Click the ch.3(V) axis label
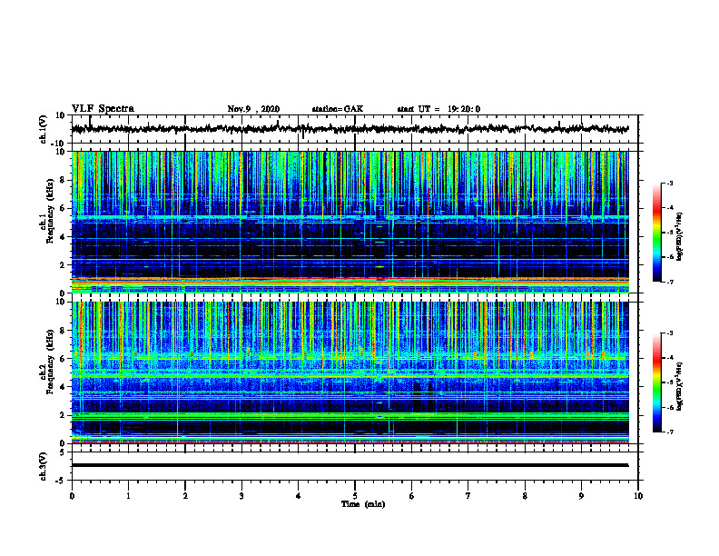 [44, 466]
